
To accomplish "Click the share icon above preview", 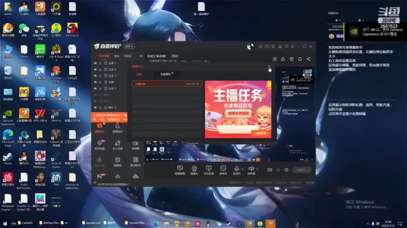I will (x=308, y=59).
